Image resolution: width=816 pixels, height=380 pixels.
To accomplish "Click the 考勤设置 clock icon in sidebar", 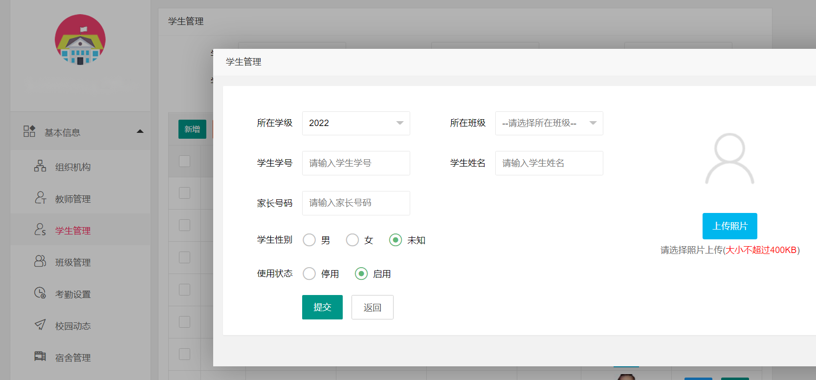I will point(40,293).
